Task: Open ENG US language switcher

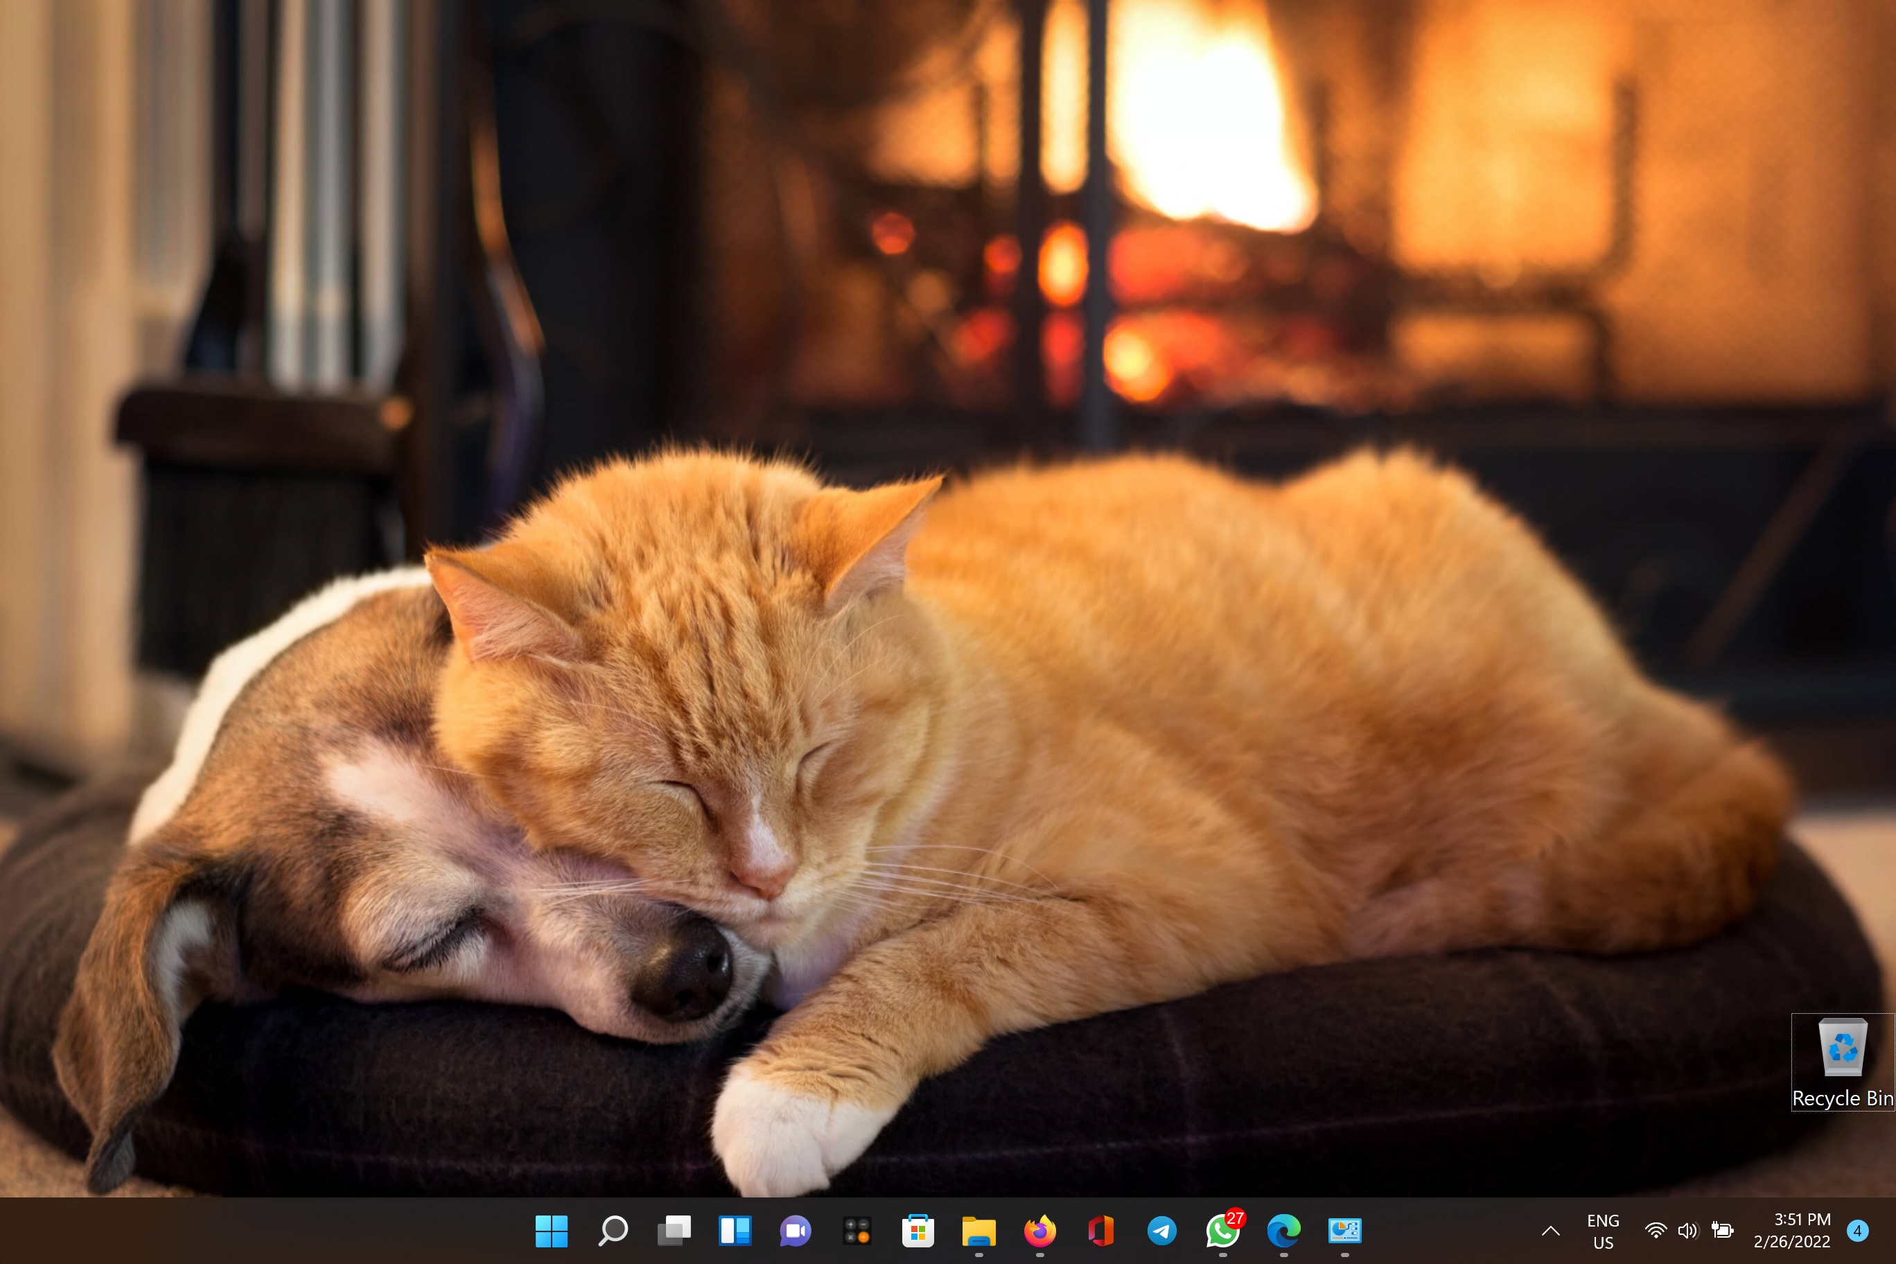Action: pos(1603,1231)
